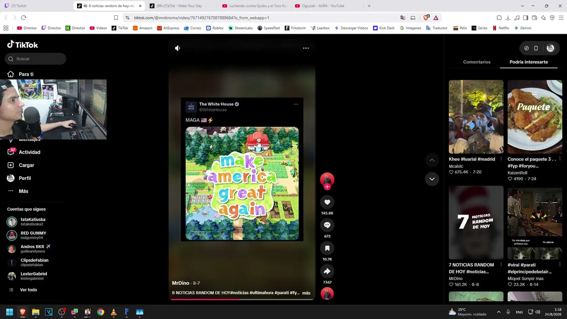Open Brave VPN shield icon
The image size is (567, 319).
coord(552,18)
